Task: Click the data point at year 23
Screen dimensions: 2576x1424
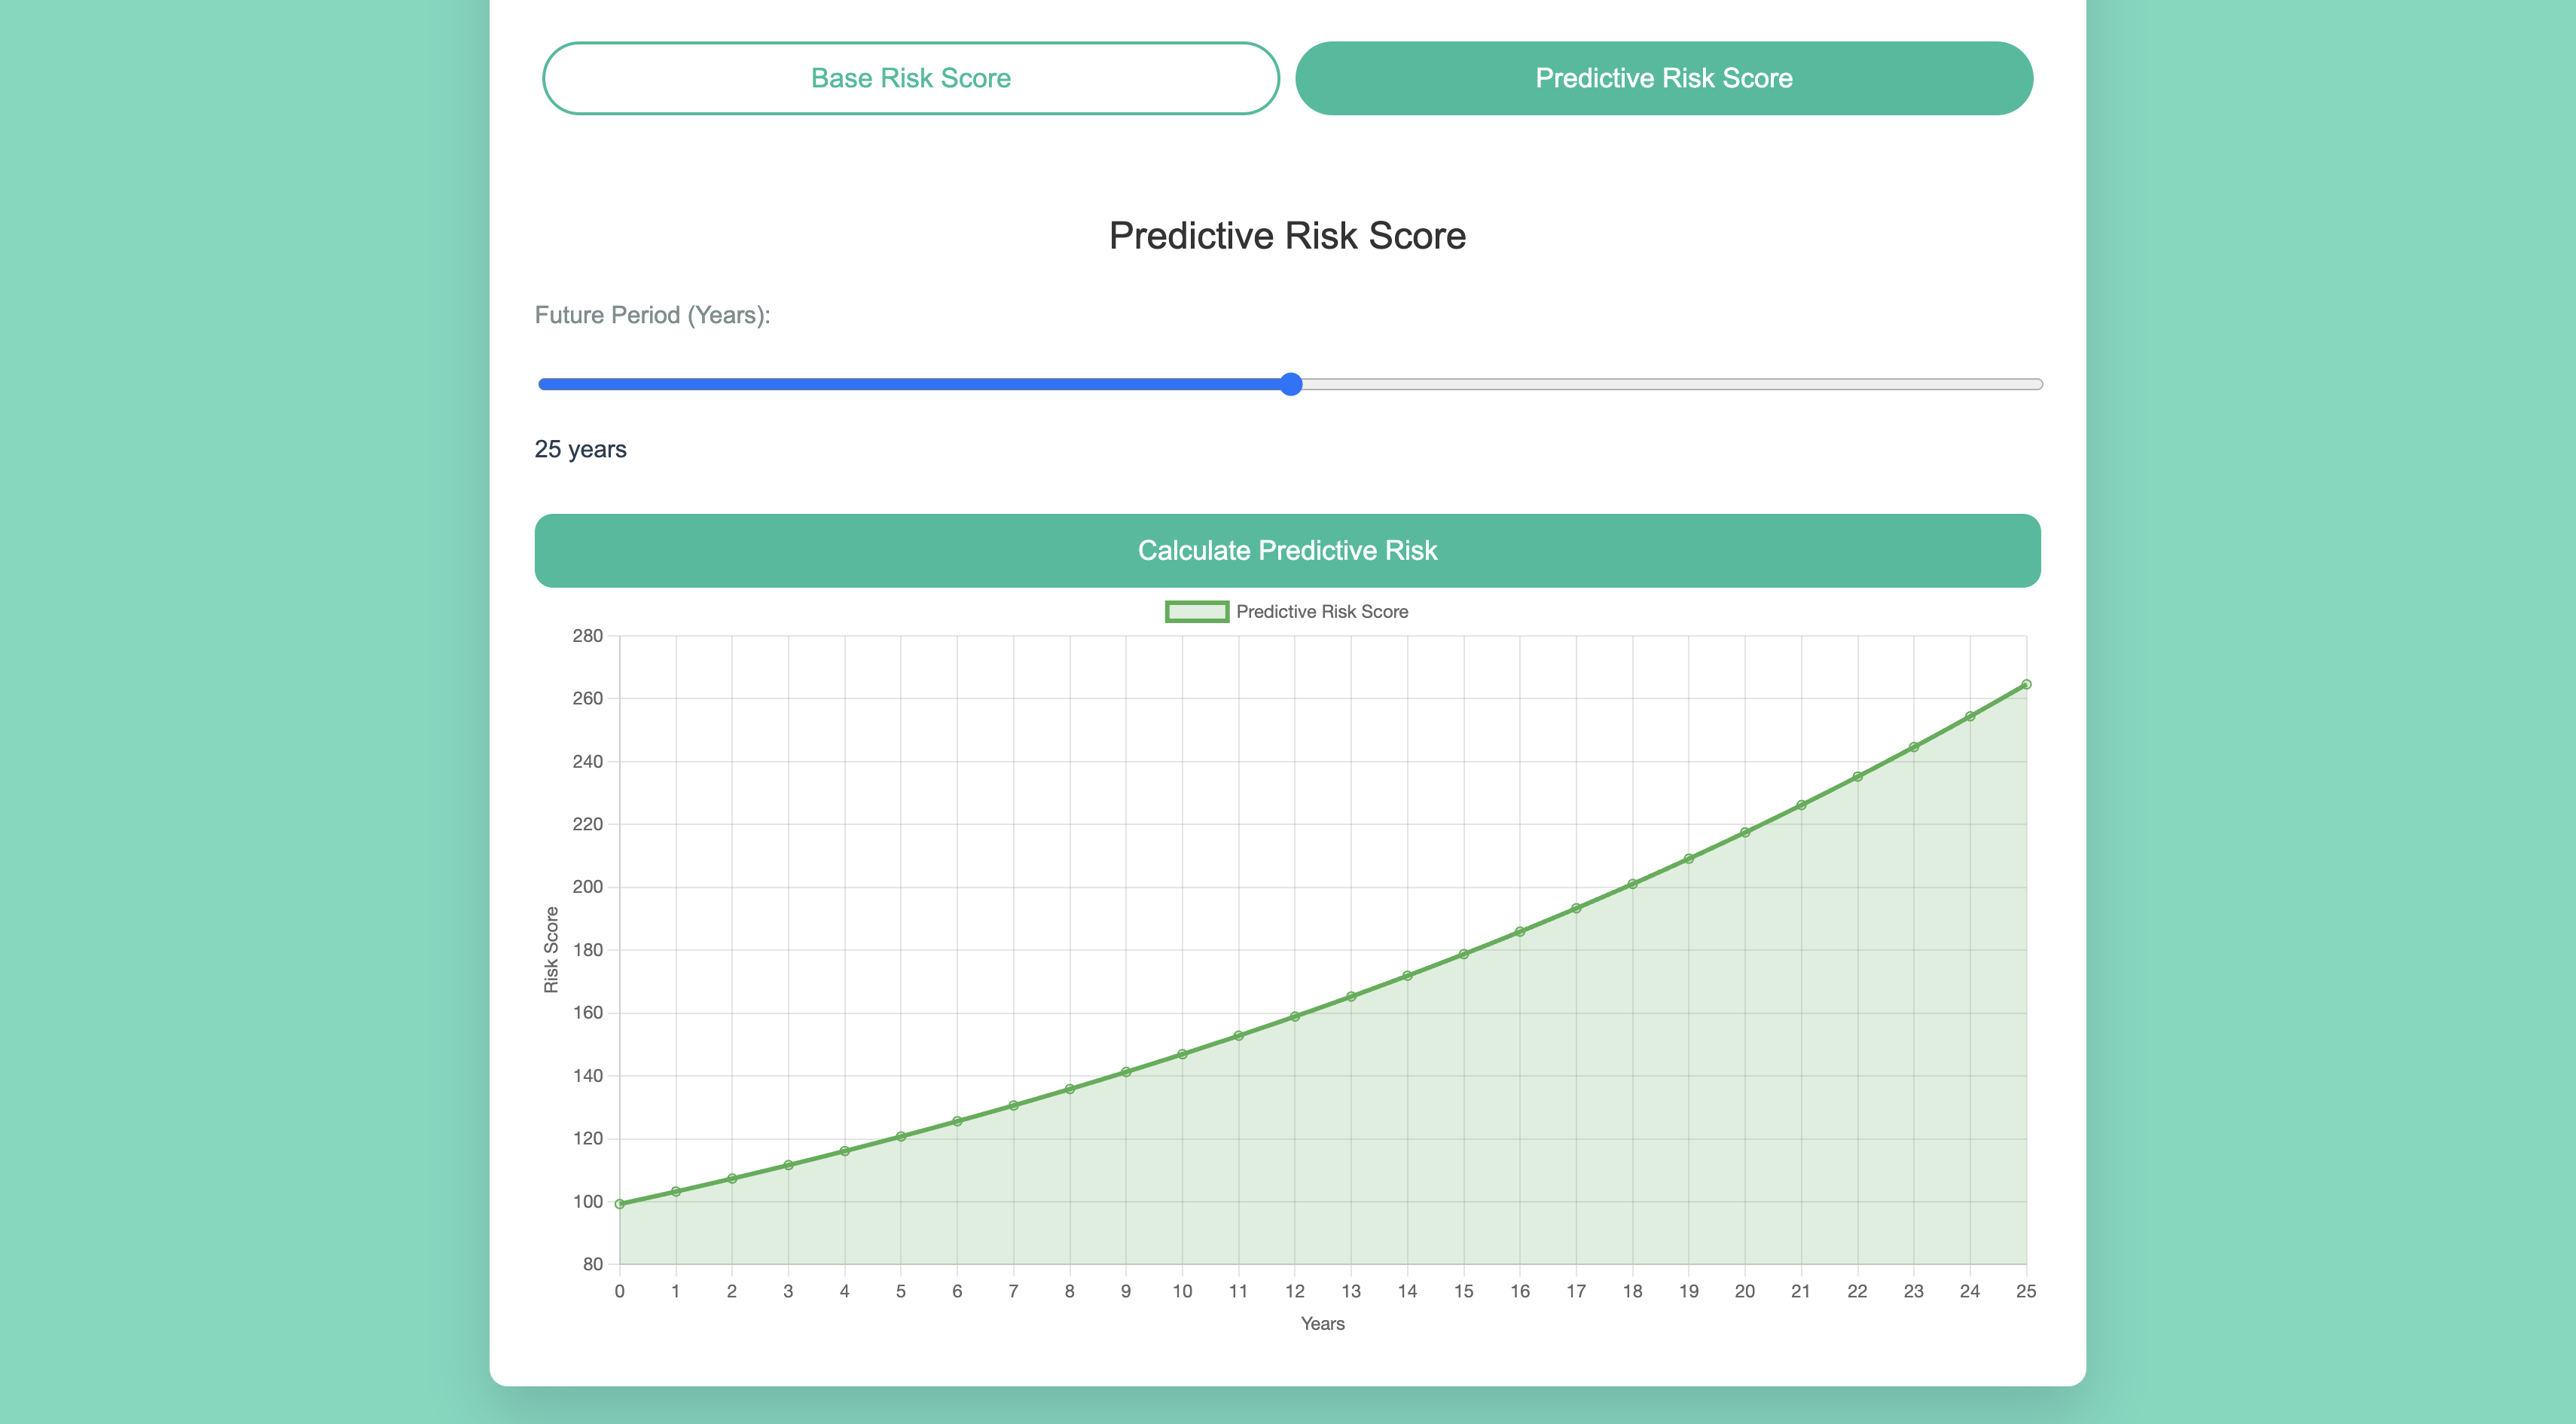Action: point(1914,747)
